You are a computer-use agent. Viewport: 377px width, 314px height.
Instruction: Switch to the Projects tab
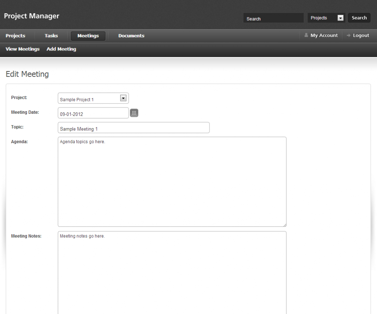tap(15, 36)
